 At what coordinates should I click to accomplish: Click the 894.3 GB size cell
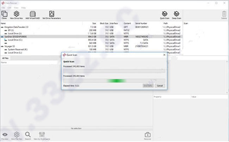pyautogui.click(x=92, y=37)
